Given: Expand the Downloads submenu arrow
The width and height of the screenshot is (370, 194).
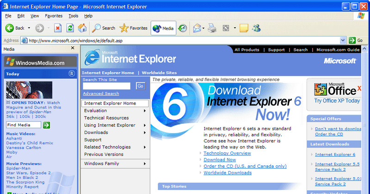Looking at the screenshot, I should pyautogui.click(x=145, y=133).
